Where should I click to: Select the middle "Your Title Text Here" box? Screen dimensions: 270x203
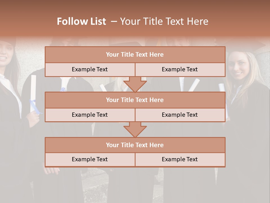pyautogui.click(x=135, y=100)
